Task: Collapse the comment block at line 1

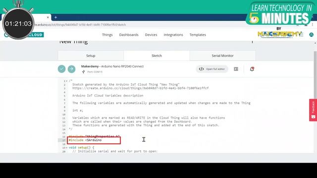Action: [67, 81]
